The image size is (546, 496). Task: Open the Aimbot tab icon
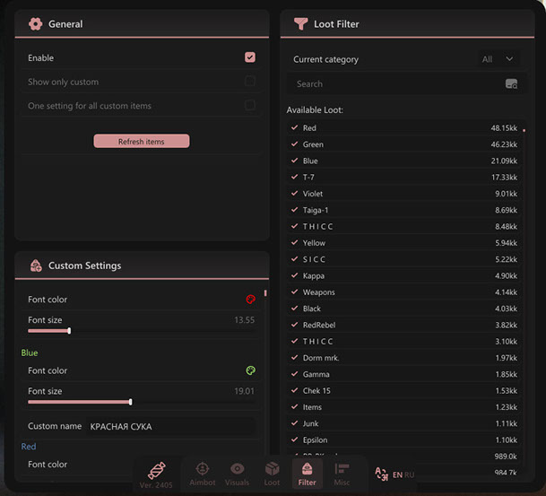point(203,469)
